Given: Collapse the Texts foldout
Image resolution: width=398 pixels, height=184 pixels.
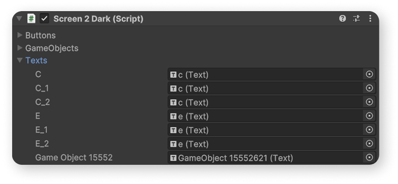Looking at the screenshot, I should [x=20, y=60].
